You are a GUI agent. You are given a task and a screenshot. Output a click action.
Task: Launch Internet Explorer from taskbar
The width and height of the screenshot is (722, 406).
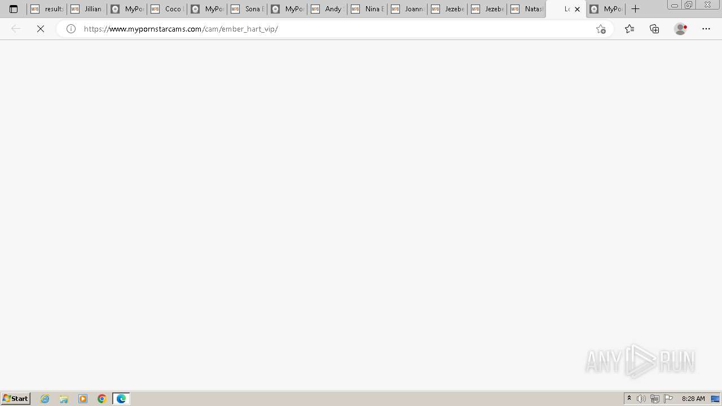click(x=45, y=399)
